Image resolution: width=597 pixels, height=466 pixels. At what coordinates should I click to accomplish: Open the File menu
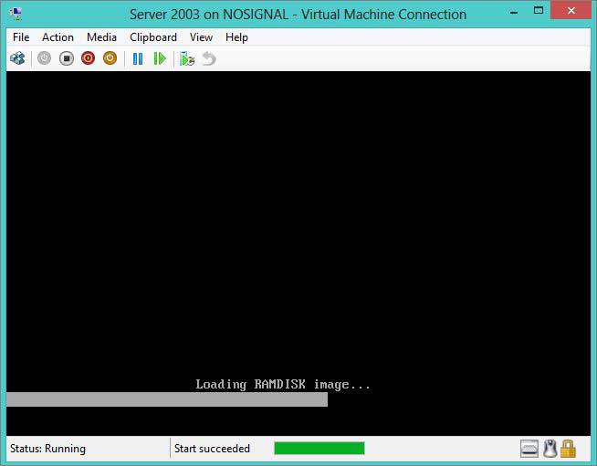pyautogui.click(x=21, y=37)
